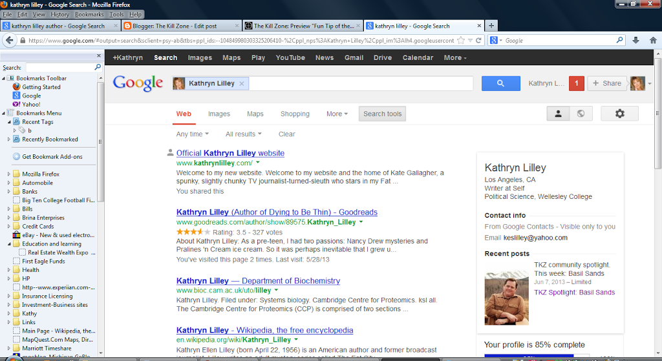Open the Department of Biochemistry result
This screenshot has width=662, height=361.
258,281
